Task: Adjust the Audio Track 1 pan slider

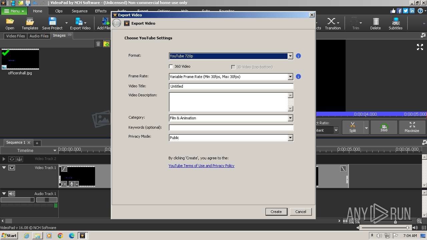Action: click(x=47, y=200)
